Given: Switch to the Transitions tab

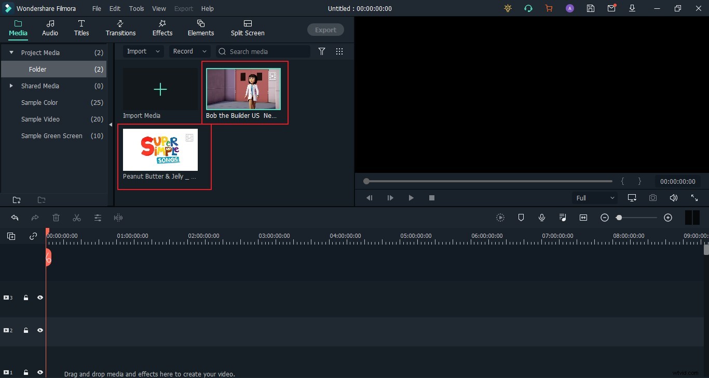Looking at the screenshot, I should [120, 28].
